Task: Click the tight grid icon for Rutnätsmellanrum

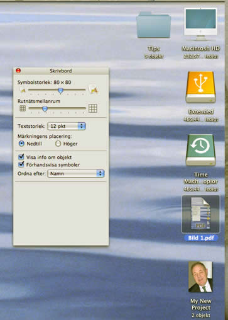Action: tap(23, 108)
